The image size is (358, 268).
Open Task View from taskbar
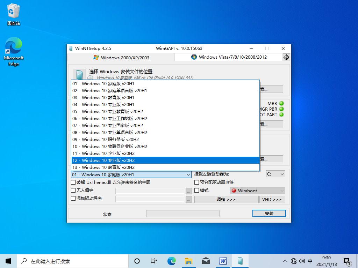click(153, 261)
